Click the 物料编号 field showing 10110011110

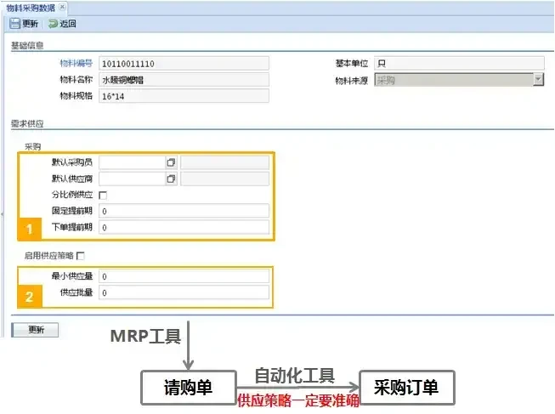click(x=184, y=64)
